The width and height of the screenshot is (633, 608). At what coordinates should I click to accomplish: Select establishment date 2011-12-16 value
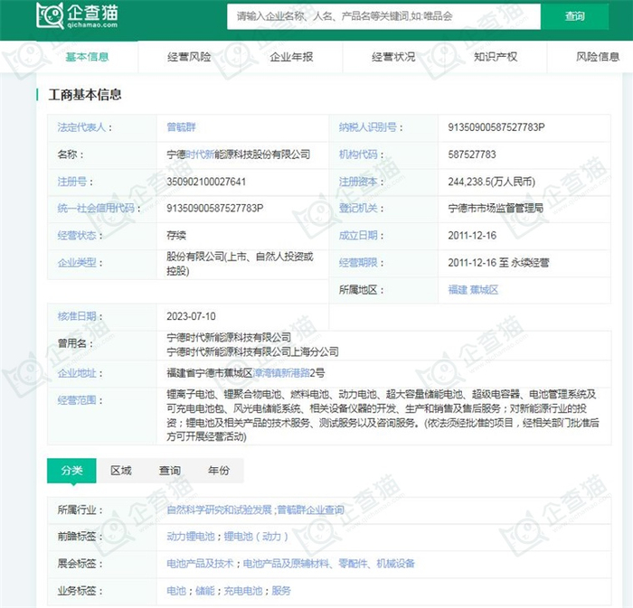(x=472, y=236)
